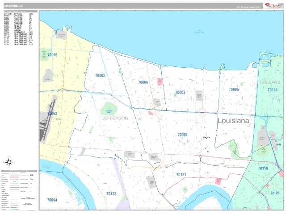The height and width of the screenshot is (214, 286).
Task: Select the 70001 ZIP label on map
Action: pyautogui.click(x=183, y=135)
